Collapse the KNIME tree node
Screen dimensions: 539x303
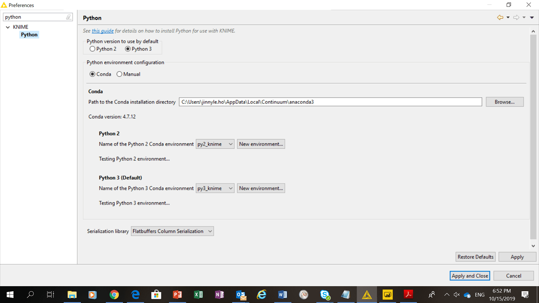pos(7,27)
